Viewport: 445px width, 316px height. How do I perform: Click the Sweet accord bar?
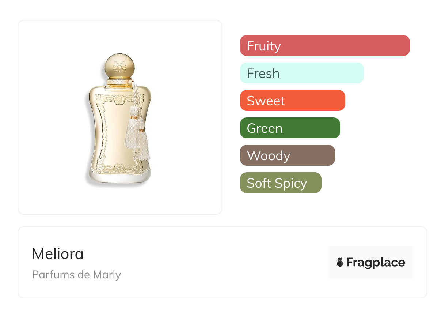pyautogui.click(x=293, y=101)
